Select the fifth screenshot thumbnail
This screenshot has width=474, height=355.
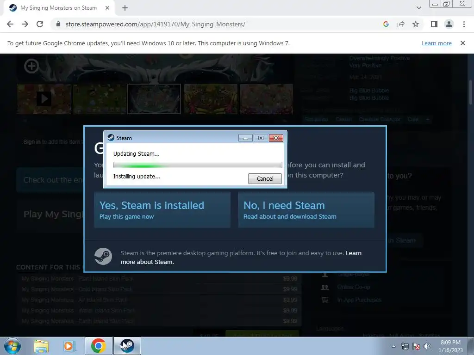[x=266, y=99]
